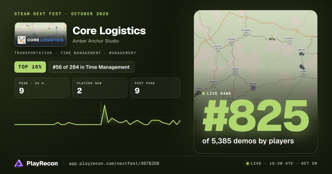Select the Elmsworth city node on map
Image resolution: width=332 pixels, height=174 pixels.
[214, 86]
